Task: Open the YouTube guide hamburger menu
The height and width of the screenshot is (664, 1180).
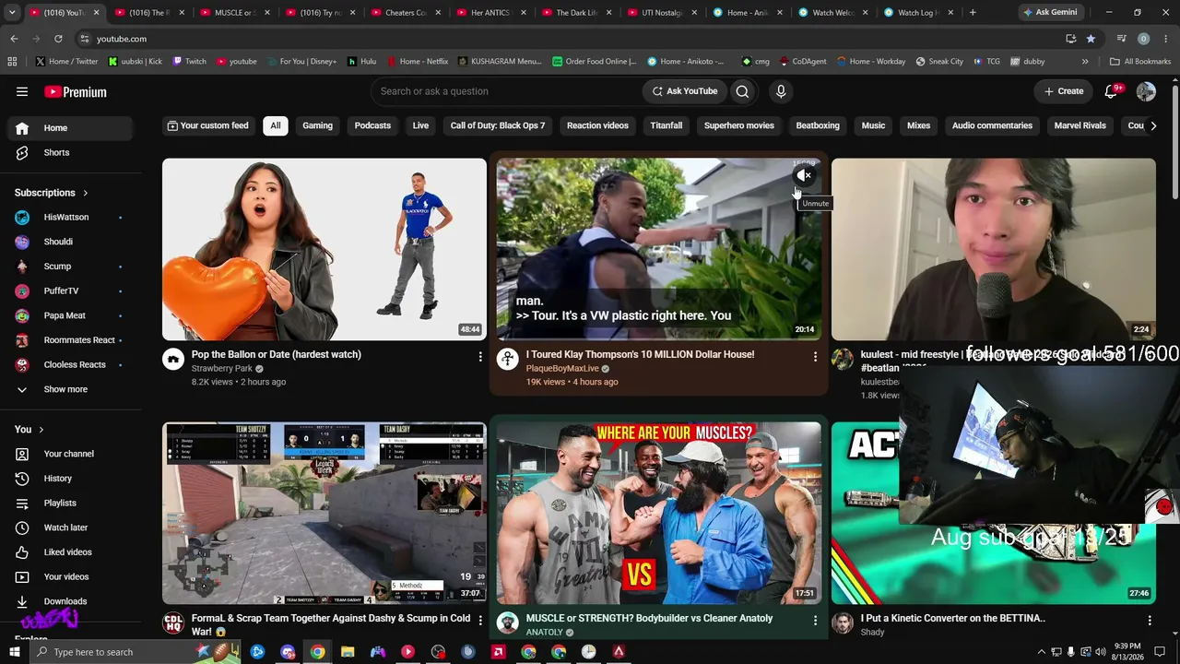Action: [x=22, y=91]
